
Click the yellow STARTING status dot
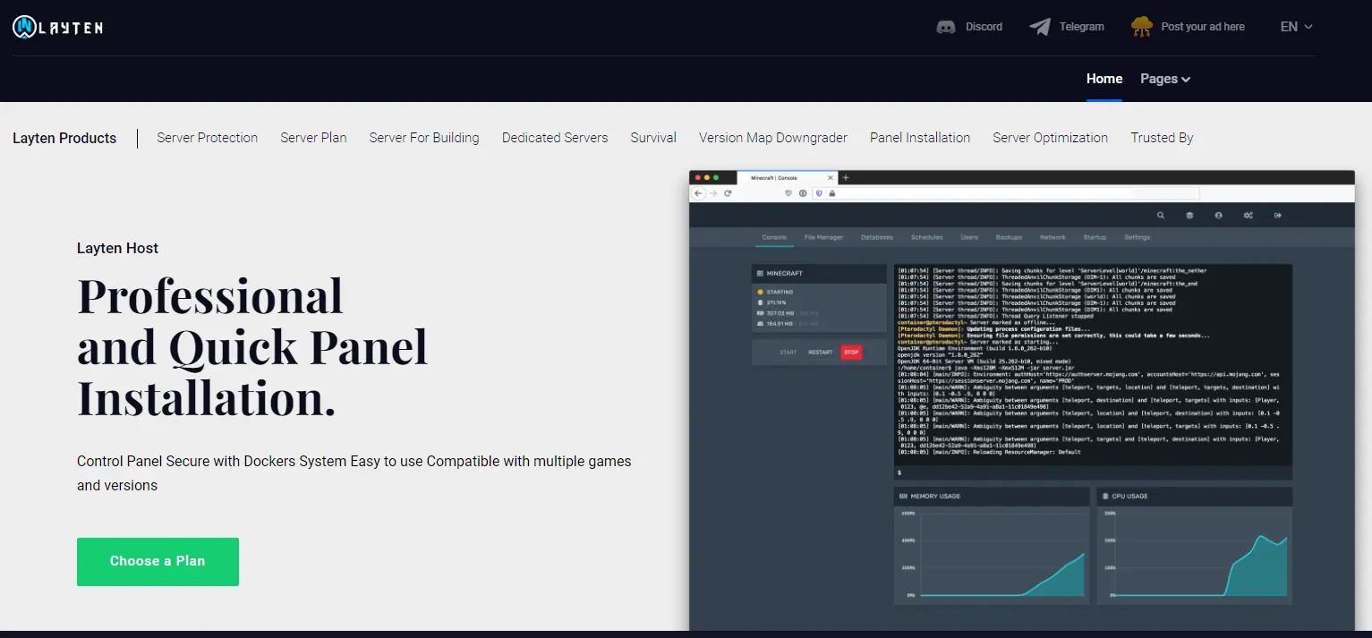(x=760, y=293)
